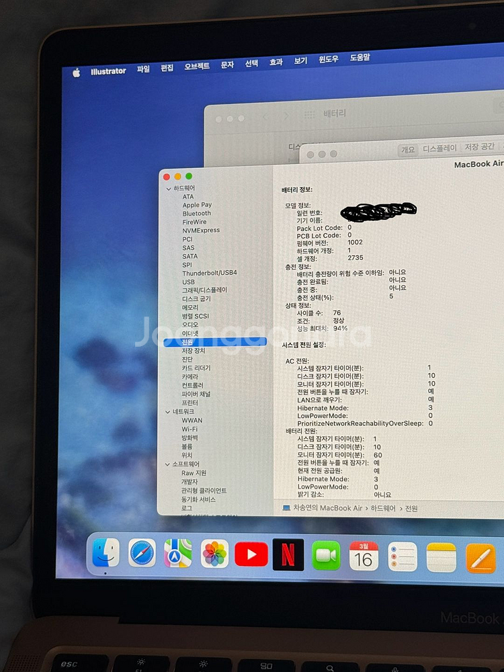Screen dimensions: 504x672
Task: Click the 셀 개정 2735 value
Action: pyautogui.click(x=355, y=258)
